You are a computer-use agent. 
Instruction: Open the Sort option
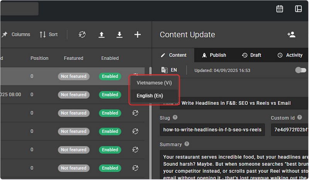49,34
